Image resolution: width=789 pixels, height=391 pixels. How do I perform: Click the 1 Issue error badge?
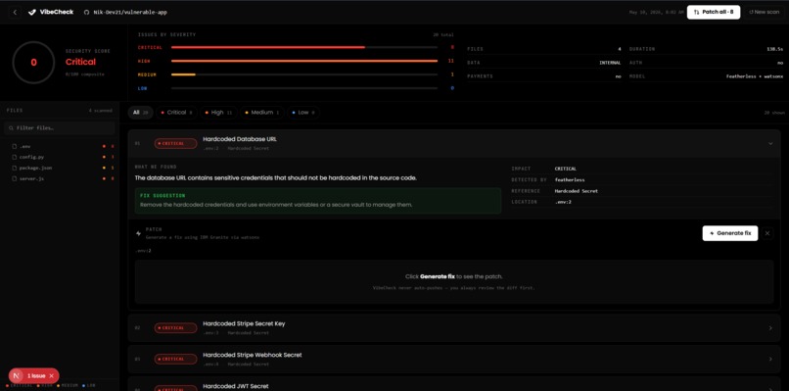point(36,376)
